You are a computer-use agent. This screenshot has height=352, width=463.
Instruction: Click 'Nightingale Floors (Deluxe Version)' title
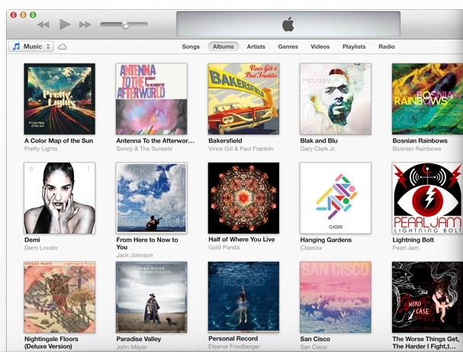click(x=51, y=343)
